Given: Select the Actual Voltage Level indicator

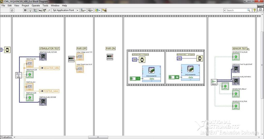Looking at the screenshot, I should [x=80, y=57].
